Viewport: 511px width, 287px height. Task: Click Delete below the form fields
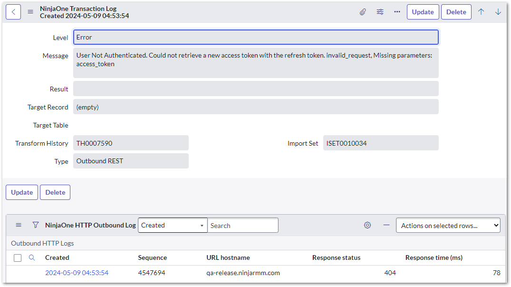point(55,192)
